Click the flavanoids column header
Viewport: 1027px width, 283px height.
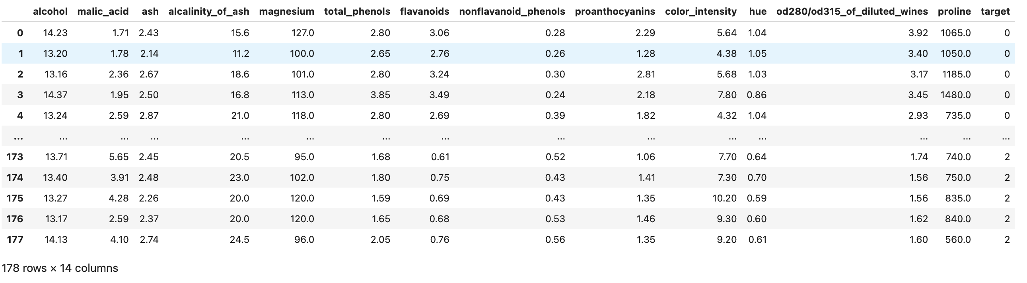coord(424,12)
